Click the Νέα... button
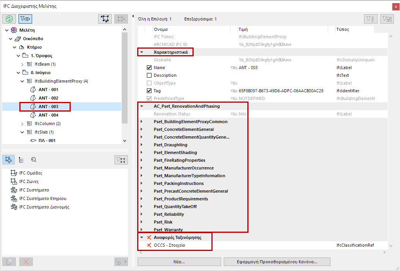This screenshot has width=400, height=271. point(179,262)
